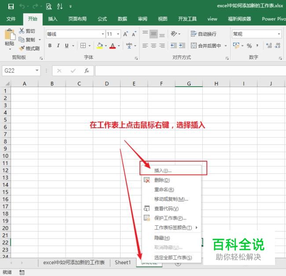Click the Decrease Font Size icon

(134, 34)
